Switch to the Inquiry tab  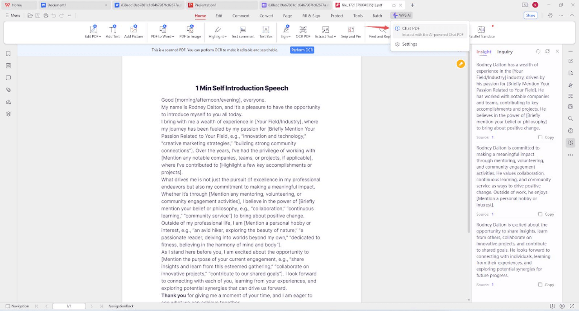pyautogui.click(x=505, y=52)
